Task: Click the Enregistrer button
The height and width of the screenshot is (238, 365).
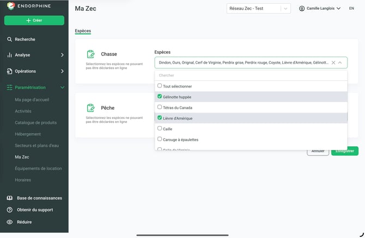Action: point(345,151)
